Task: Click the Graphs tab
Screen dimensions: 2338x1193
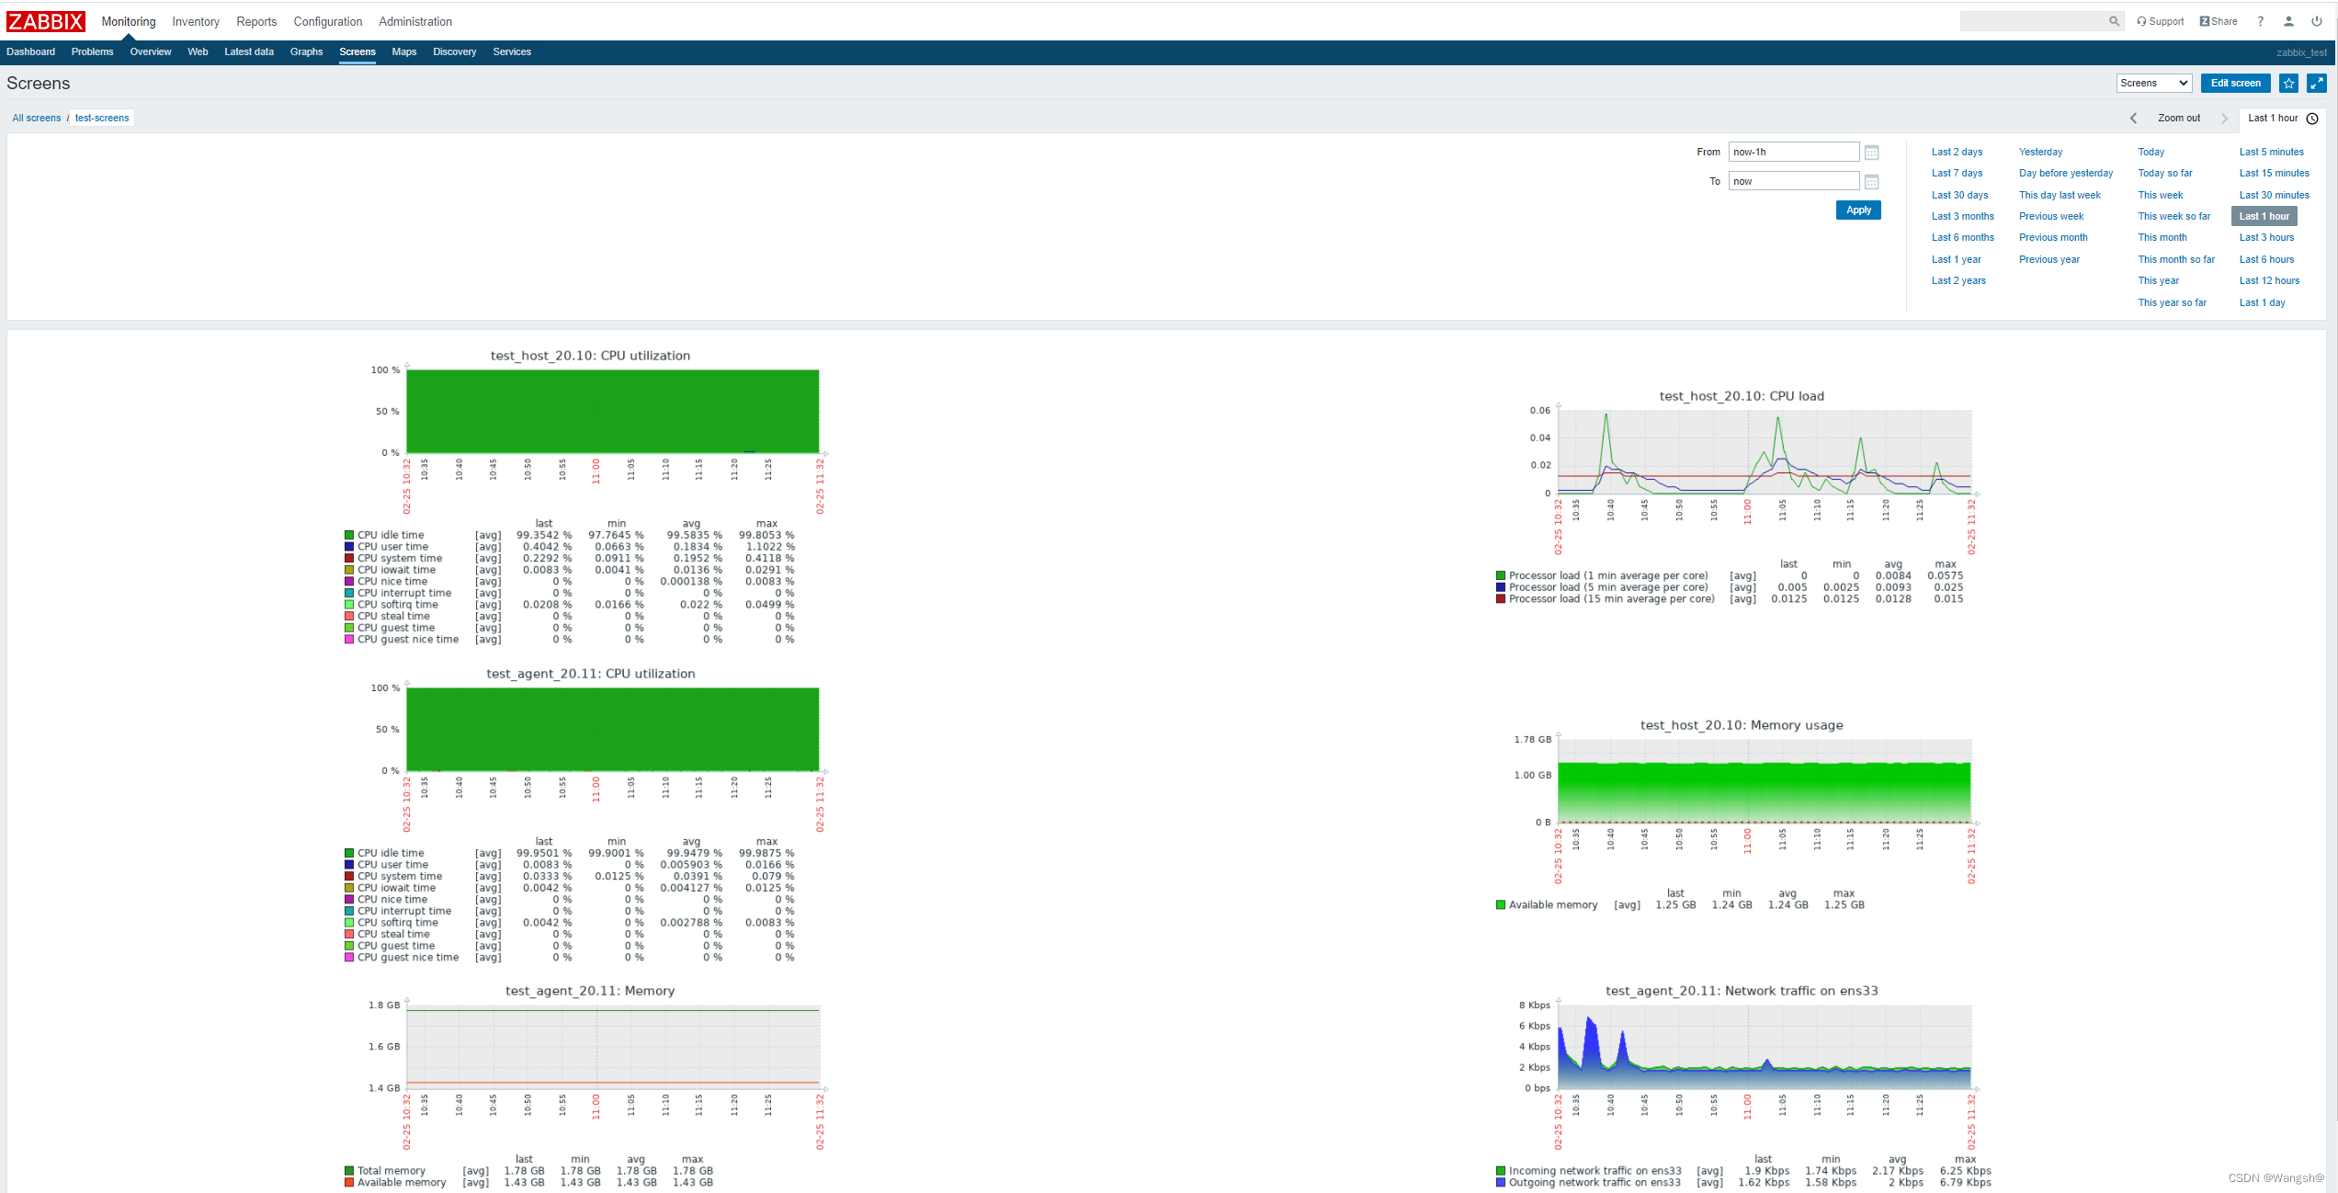Action: point(304,51)
